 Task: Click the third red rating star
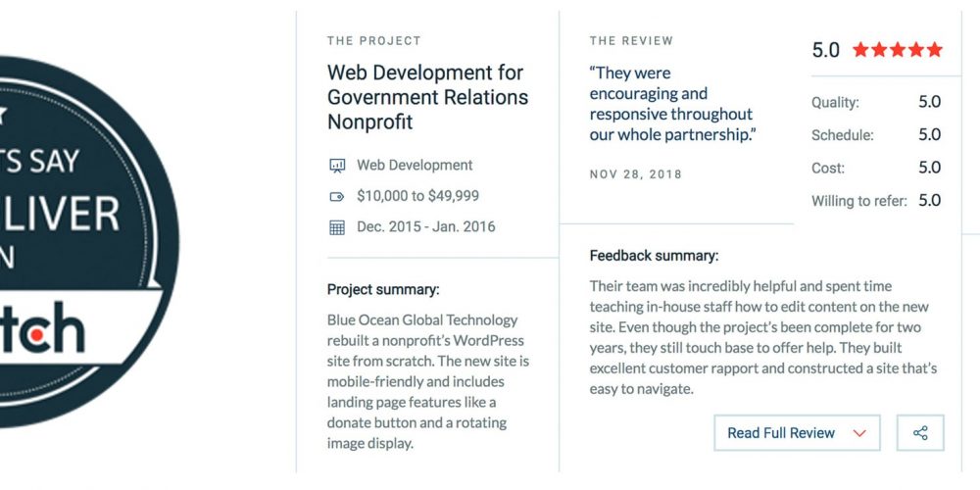[x=898, y=49]
